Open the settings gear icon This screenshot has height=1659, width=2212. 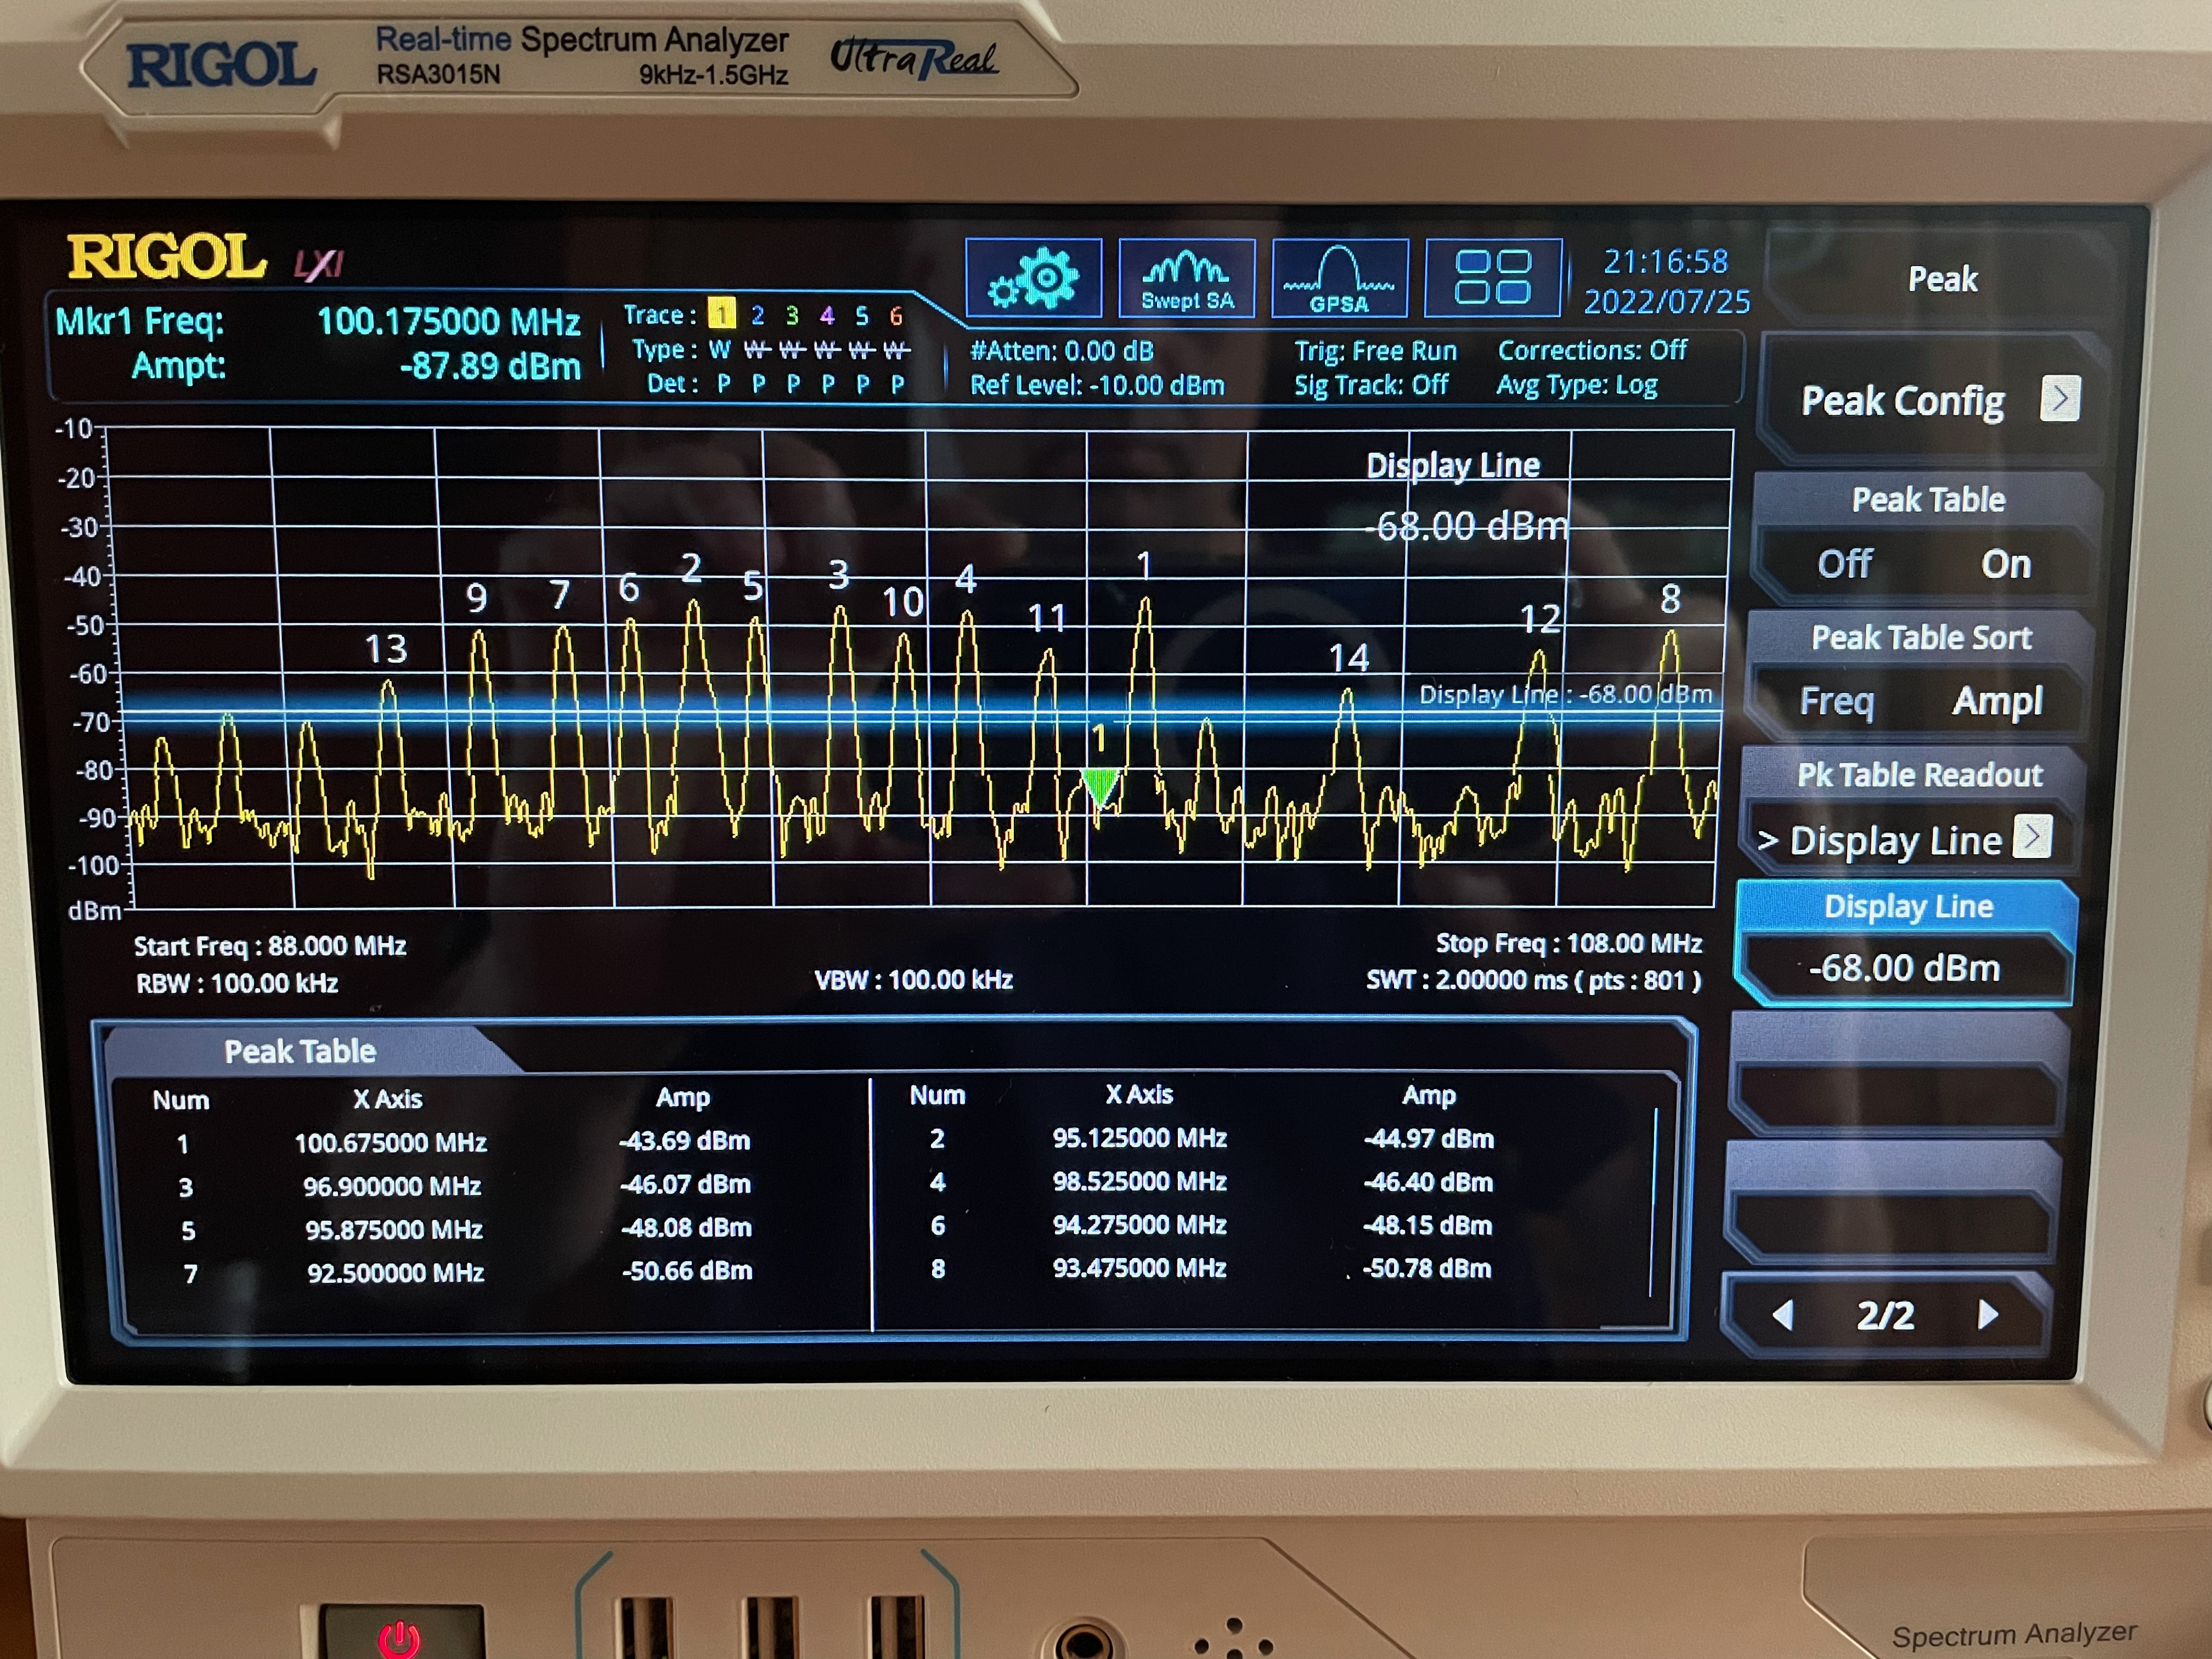pos(1033,278)
